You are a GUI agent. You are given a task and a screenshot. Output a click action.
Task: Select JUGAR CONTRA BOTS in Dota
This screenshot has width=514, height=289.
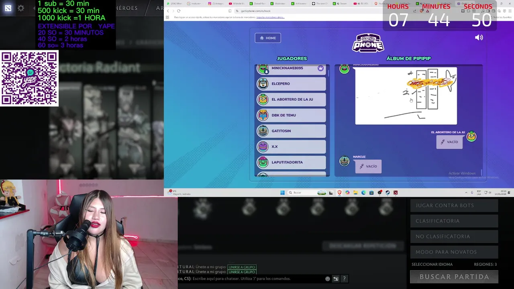pyautogui.click(x=454, y=206)
